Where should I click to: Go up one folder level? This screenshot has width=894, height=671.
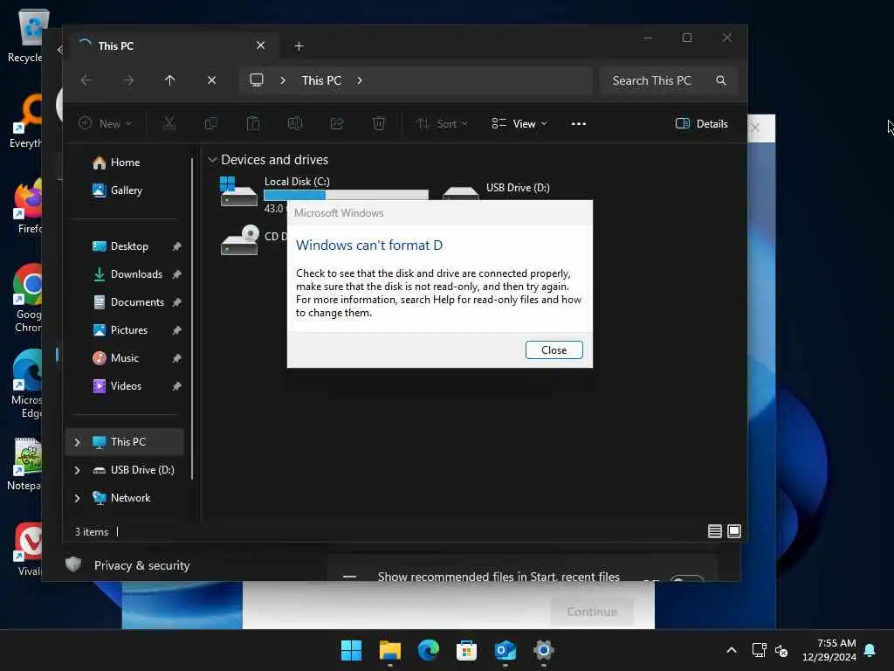[169, 80]
